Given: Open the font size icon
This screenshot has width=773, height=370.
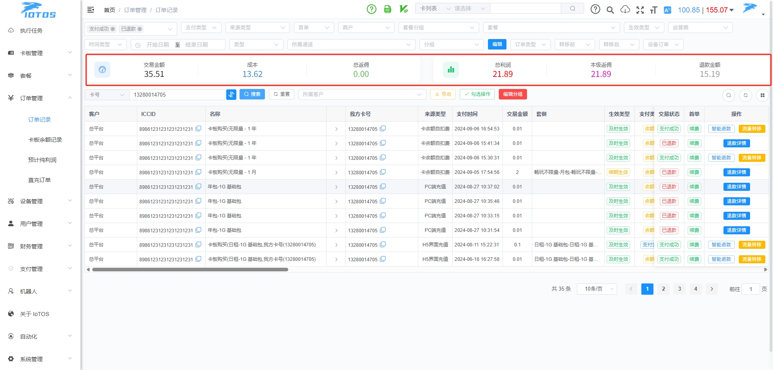Looking at the screenshot, I should (653, 10).
